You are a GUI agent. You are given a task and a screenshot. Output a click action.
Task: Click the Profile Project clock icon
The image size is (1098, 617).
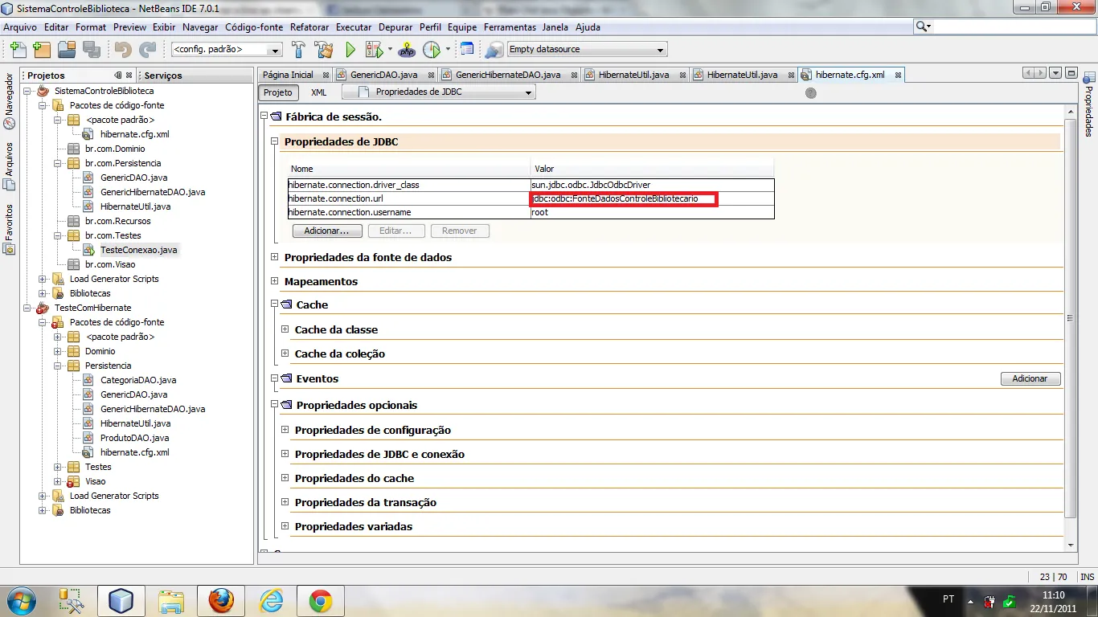coord(432,50)
